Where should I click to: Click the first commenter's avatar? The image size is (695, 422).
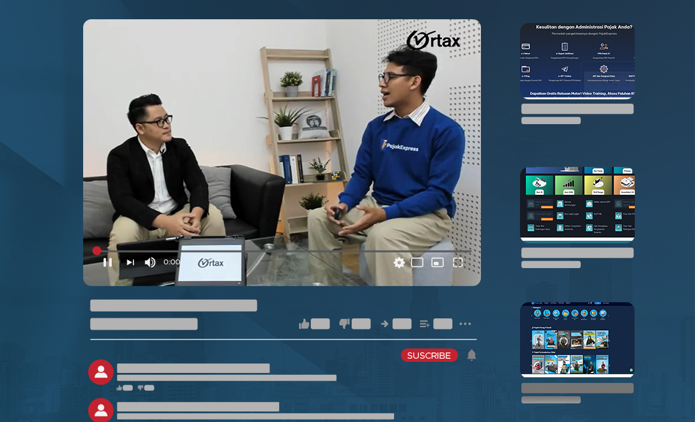pyautogui.click(x=101, y=372)
